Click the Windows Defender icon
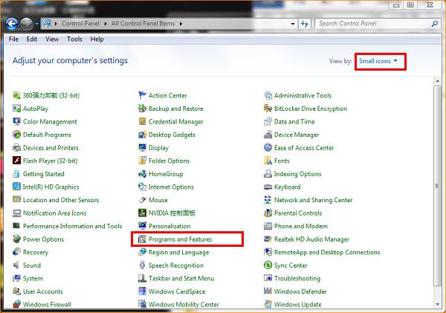 (x=268, y=291)
